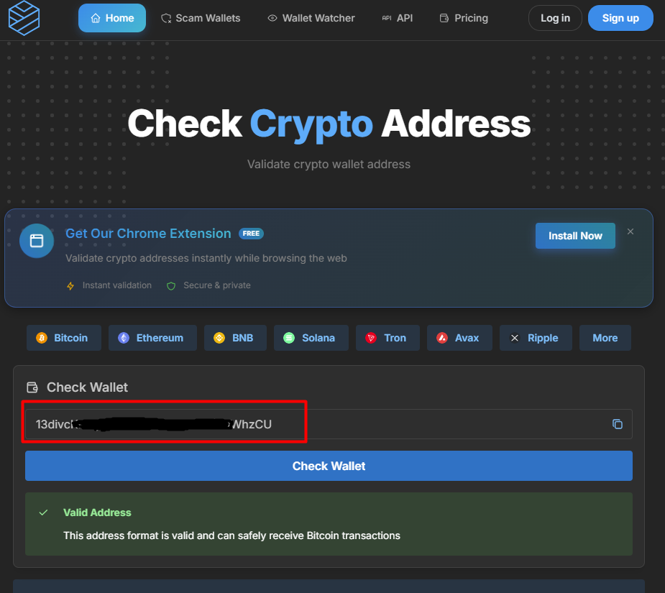Choose the Ethereum coin chip

(x=152, y=338)
